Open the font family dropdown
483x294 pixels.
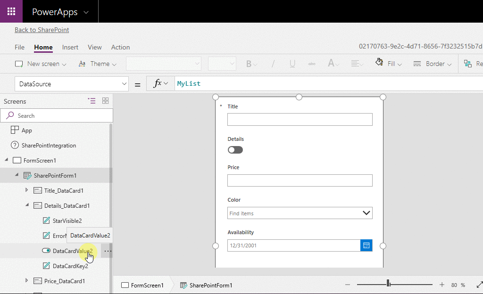click(x=164, y=64)
